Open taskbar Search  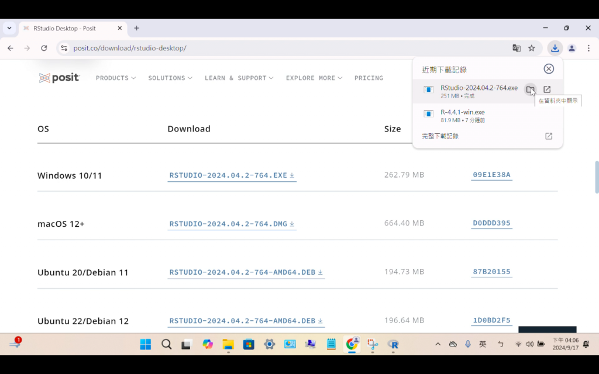pos(166,344)
